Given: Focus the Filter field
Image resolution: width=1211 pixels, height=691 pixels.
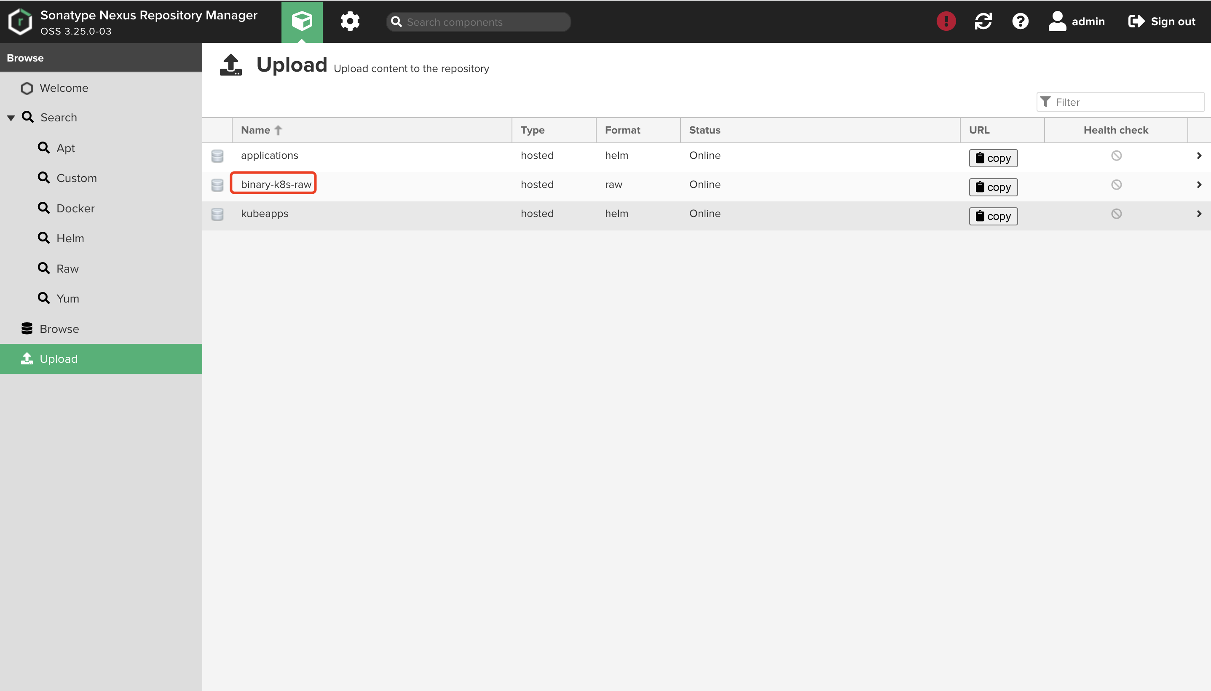Looking at the screenshot, I should (x=1120, y=102).
